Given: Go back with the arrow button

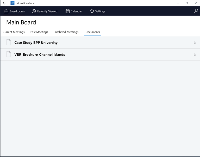Looking at the screenshot, I should 4,3.
